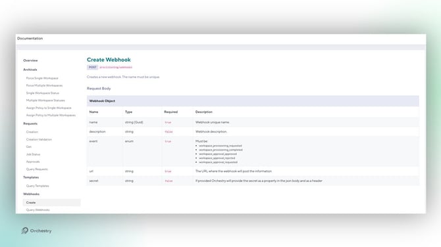
Task: Click 'true' in the event row
Action: (x=168, y=141)
